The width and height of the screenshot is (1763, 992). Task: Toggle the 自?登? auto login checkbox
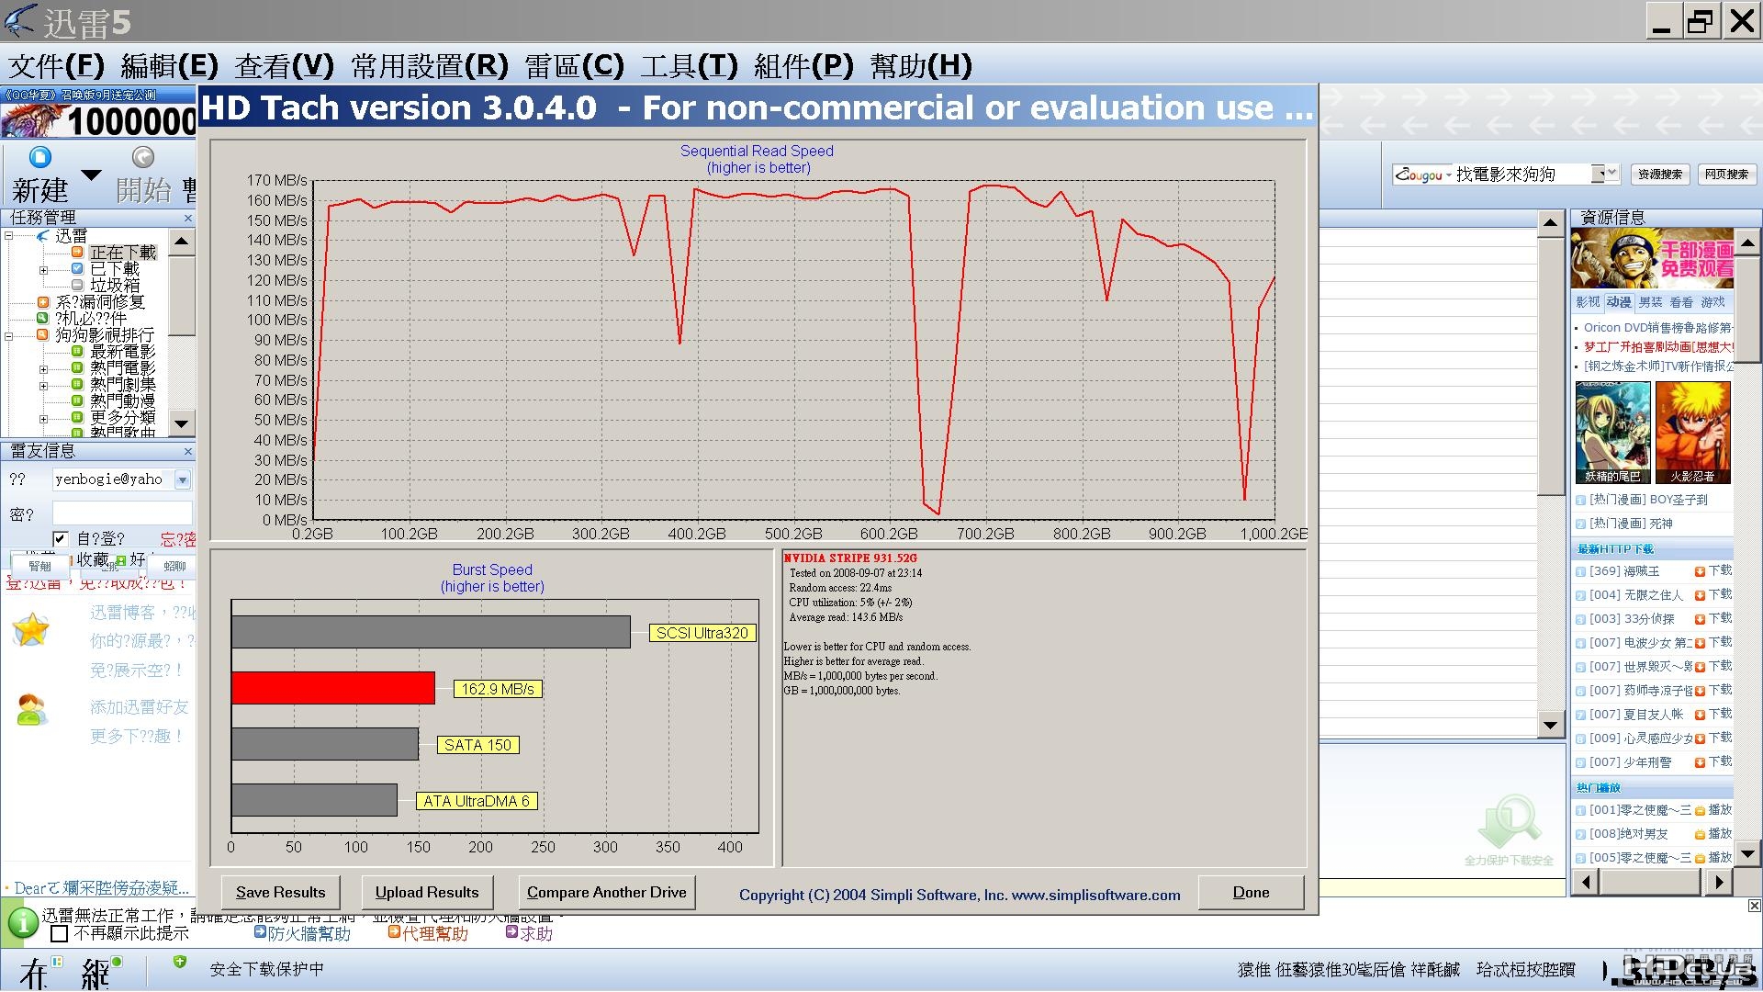(x=60, y=539)
